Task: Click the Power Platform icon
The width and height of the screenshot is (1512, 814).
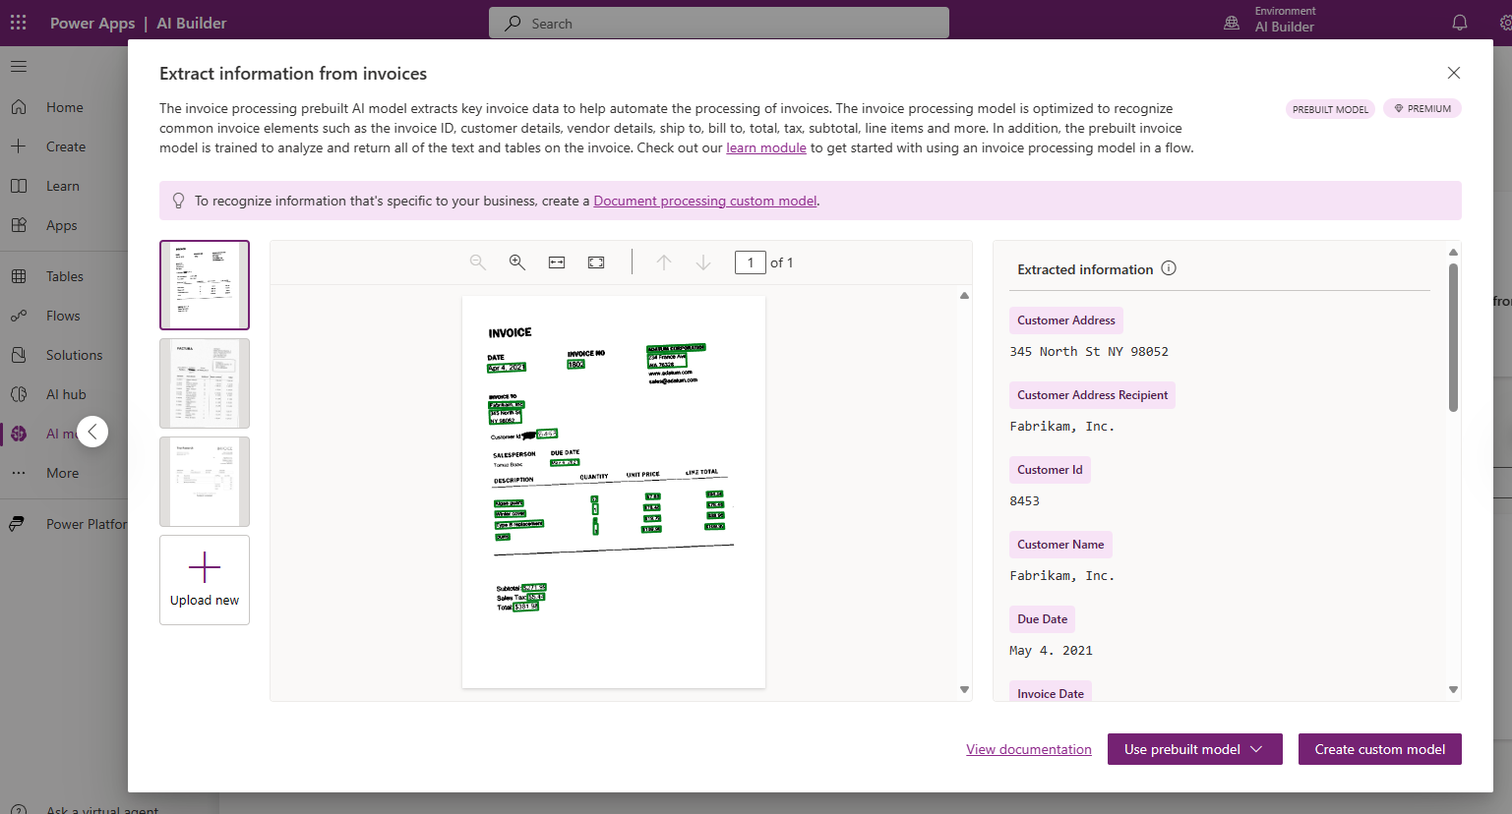Action: pyautogui.click(x=19, y=524)
